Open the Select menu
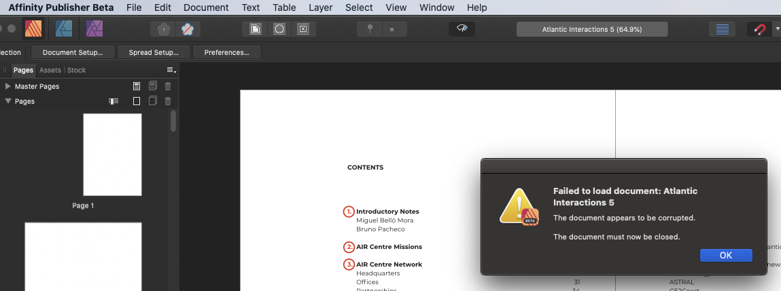781x291 pixels. coord(359,7)
